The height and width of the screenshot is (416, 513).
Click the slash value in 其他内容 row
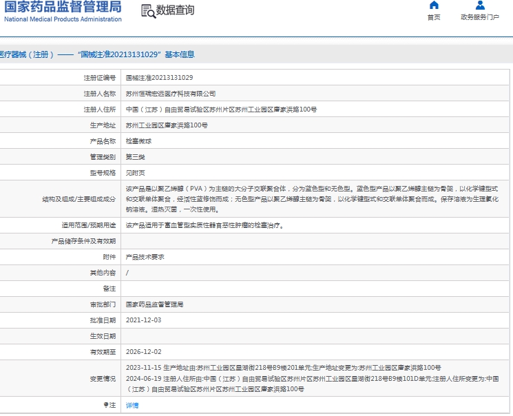pyautogui.click(x=127, y=273)
